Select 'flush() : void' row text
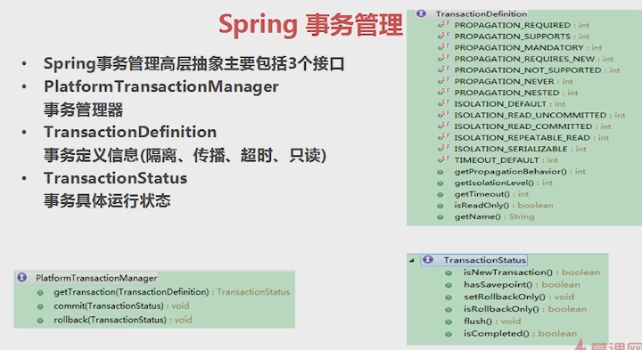 click(492, 322)
